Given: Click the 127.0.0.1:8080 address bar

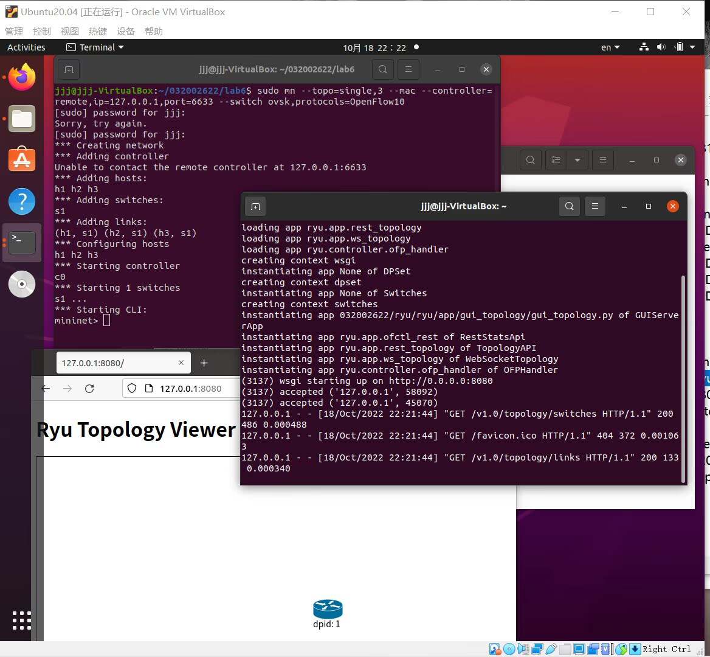Looking at the screenshot, I should [x=191, y=388].
